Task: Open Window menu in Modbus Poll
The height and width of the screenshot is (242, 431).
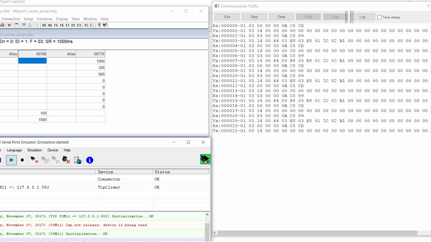Action: pyautogui.click(x=90, y=19)
